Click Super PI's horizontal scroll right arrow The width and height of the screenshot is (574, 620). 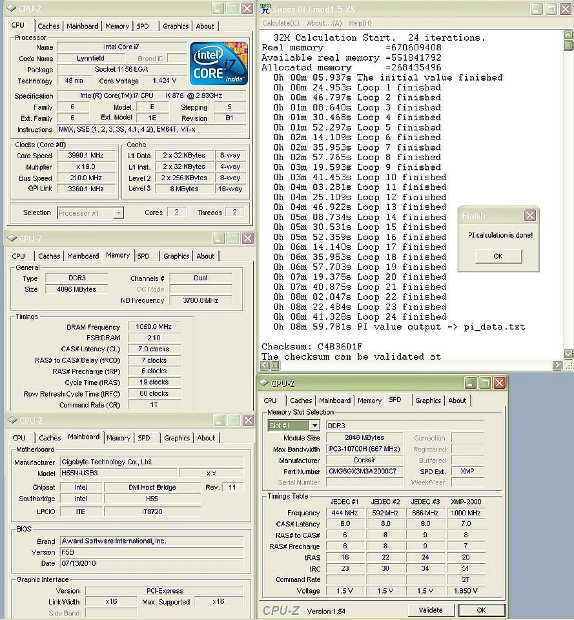point(557,366)
